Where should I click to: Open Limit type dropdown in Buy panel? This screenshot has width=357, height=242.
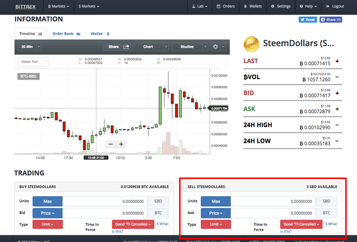(x=47, y=224)
